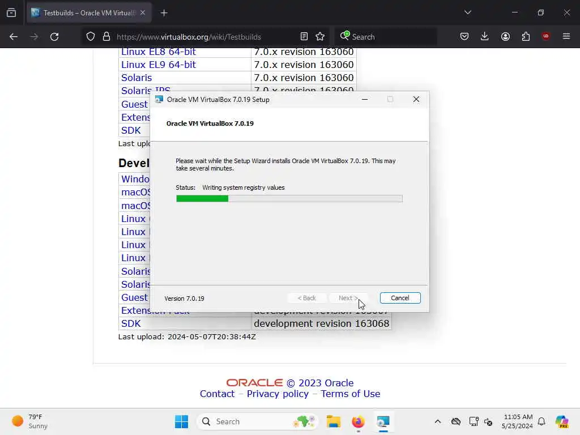Open Save to Pocket
Image resolution: width=580 pixels, height=435 pixels.
(x=464, y=37)
